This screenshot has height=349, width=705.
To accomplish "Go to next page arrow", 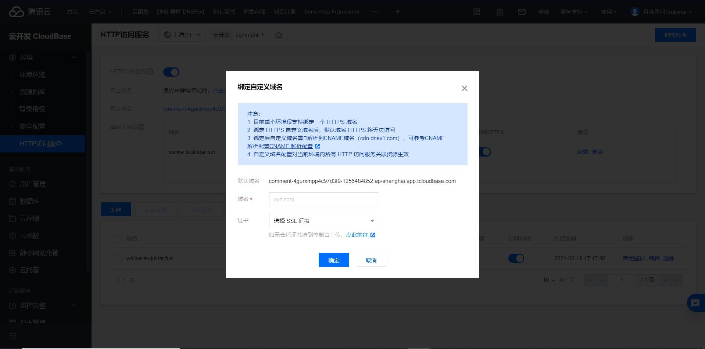I will (665, 280).
